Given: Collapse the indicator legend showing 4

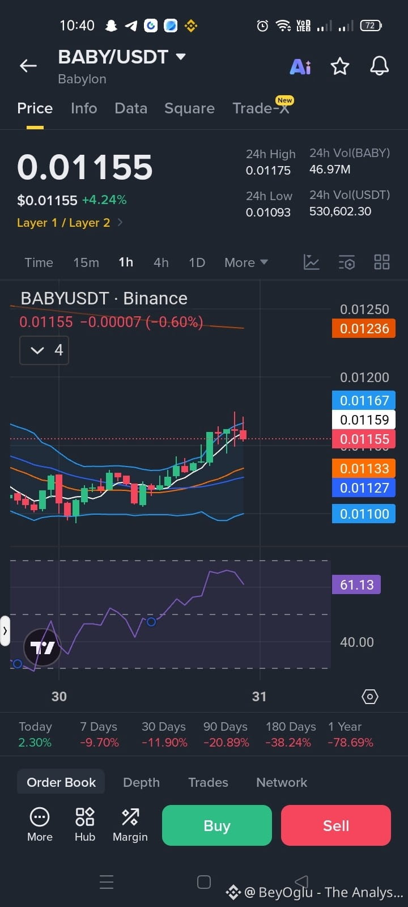Looking at the screenshot, I should pos(44,350).
